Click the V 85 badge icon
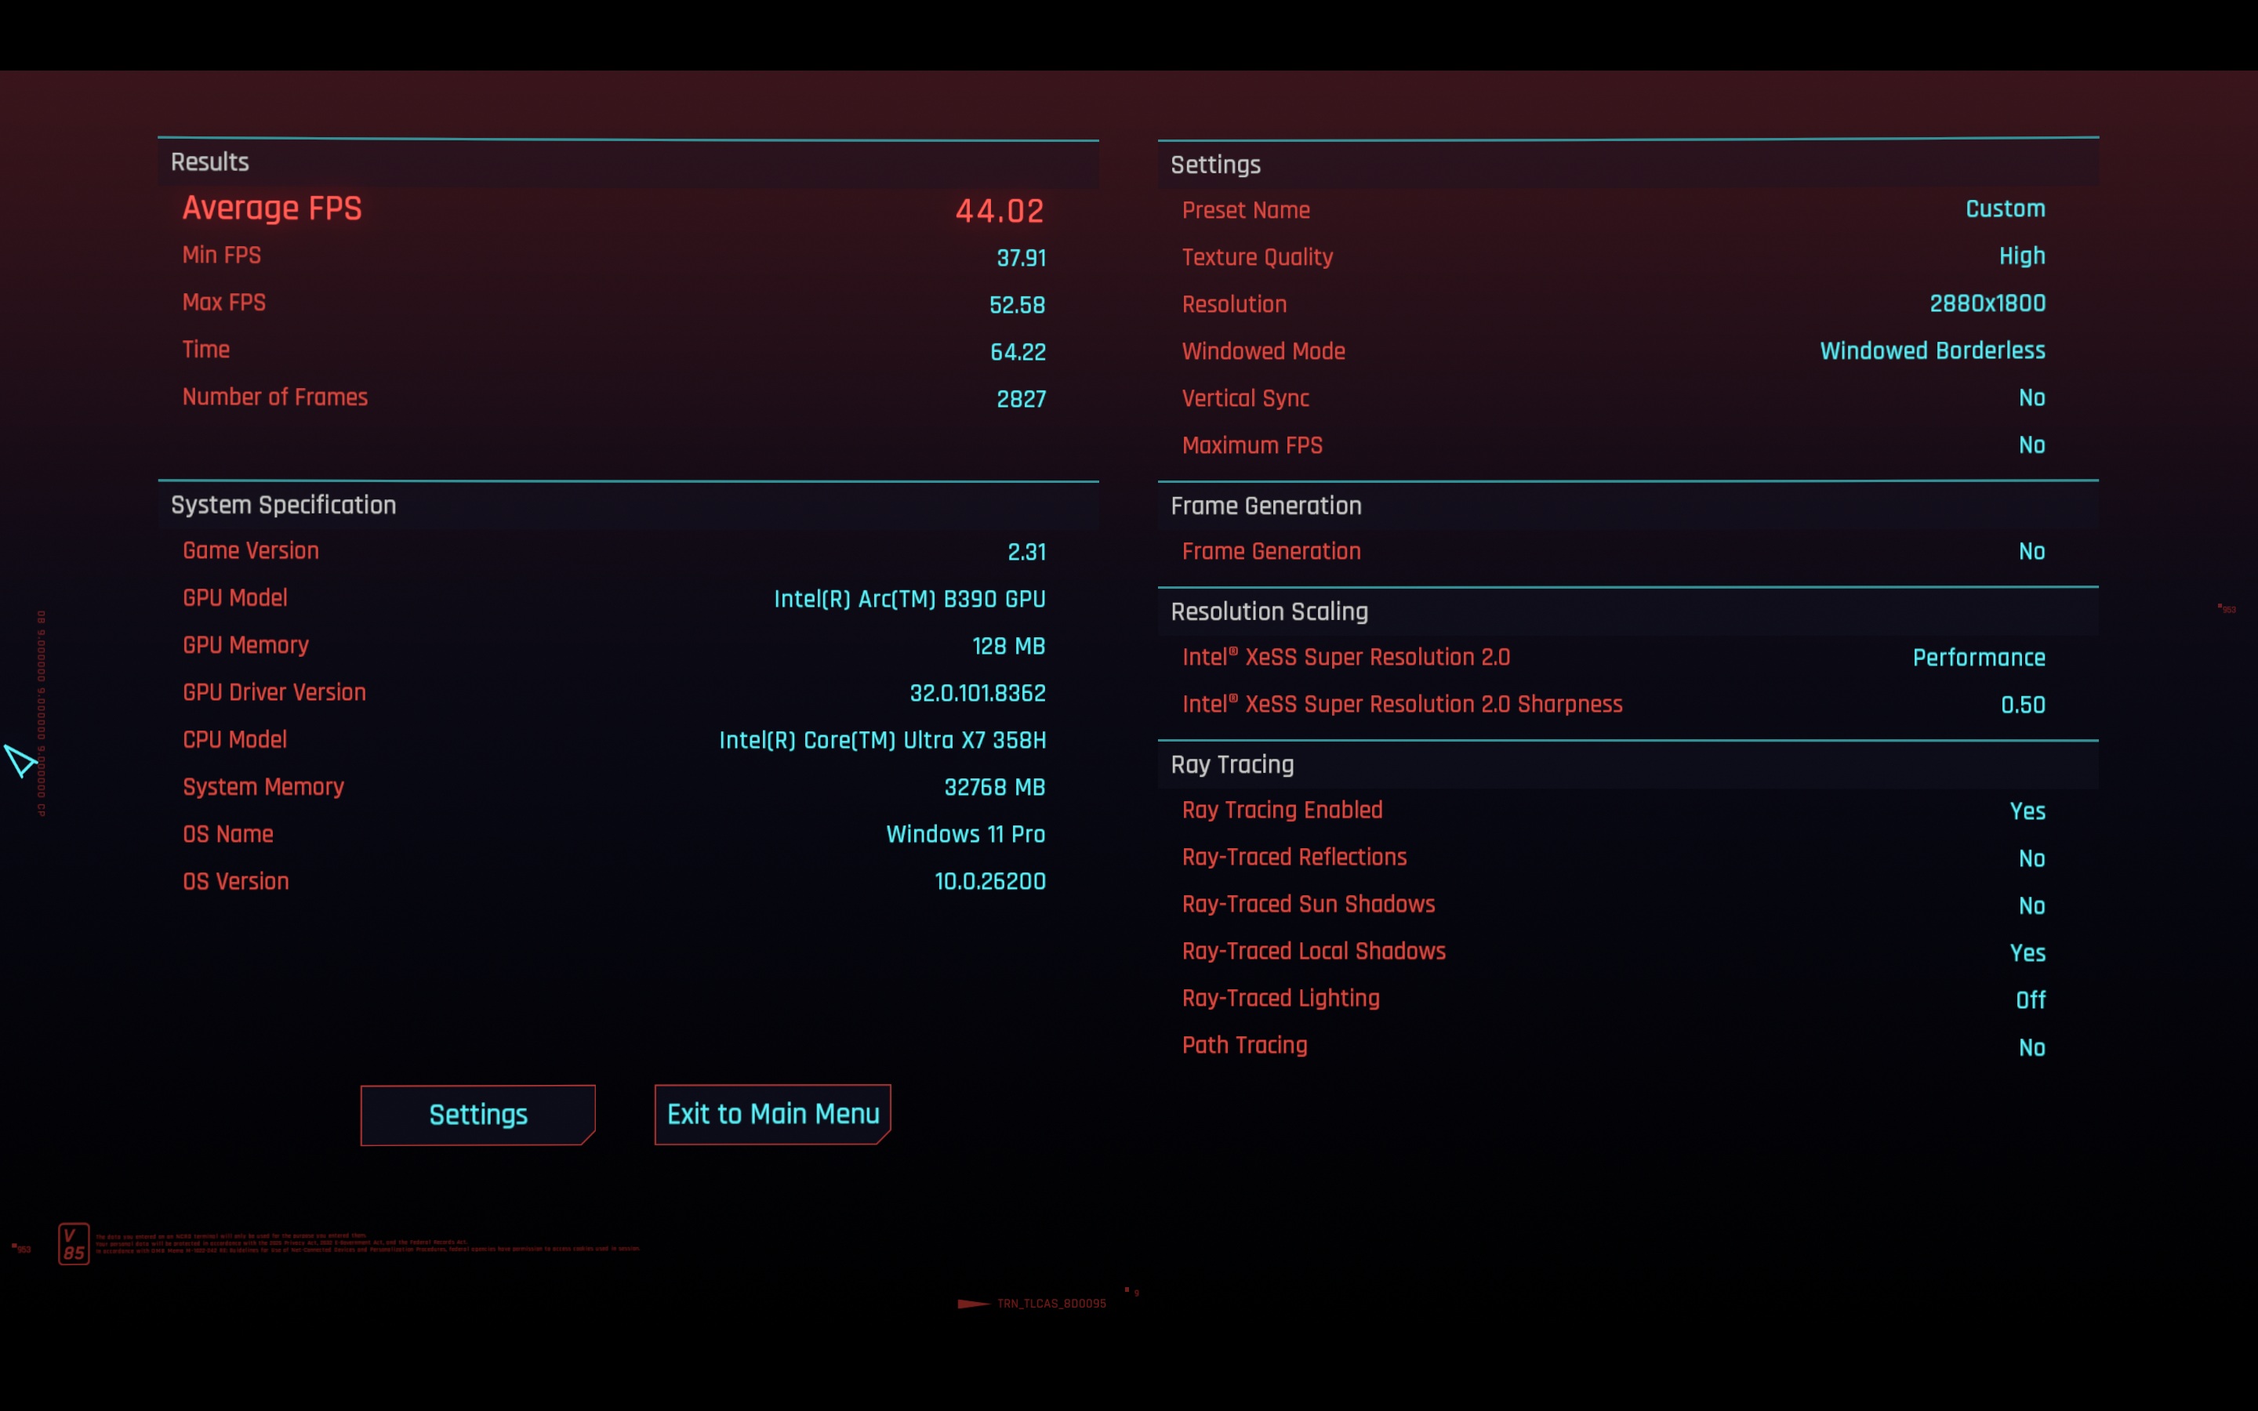The width and height of the screenshot is (2258, 1411). (x=74, y=1244)
